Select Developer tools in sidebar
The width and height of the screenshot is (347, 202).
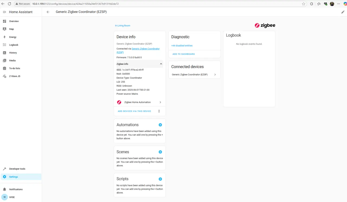click(x=17, y=169)
